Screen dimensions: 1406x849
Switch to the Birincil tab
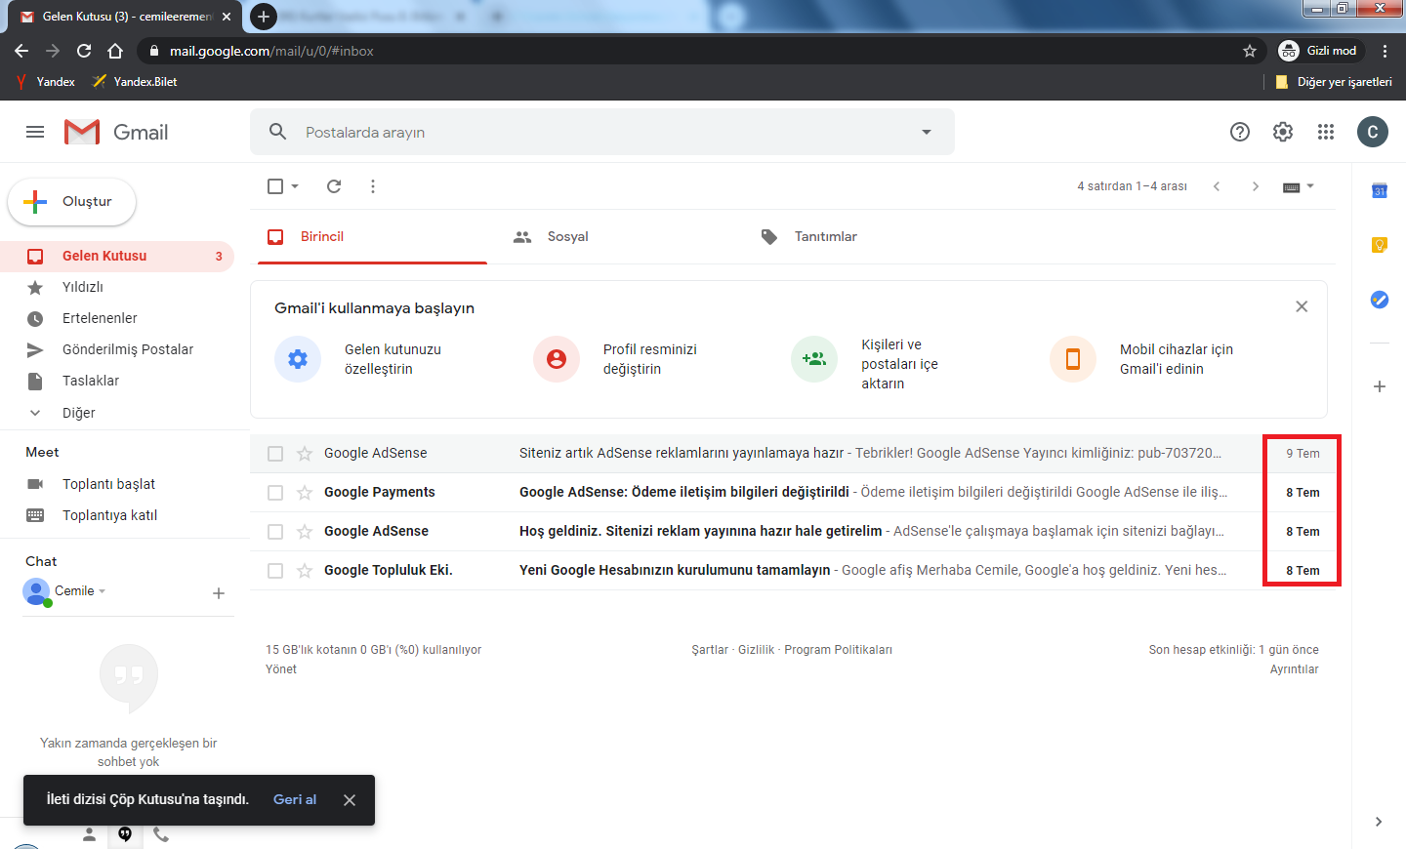pyautogui.click(x=372, y=237)
